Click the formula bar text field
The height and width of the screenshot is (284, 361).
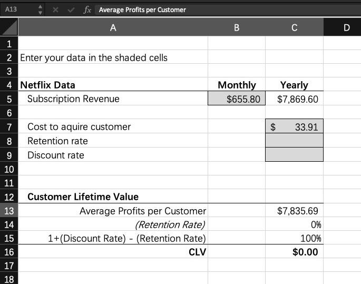coord(228,9)
